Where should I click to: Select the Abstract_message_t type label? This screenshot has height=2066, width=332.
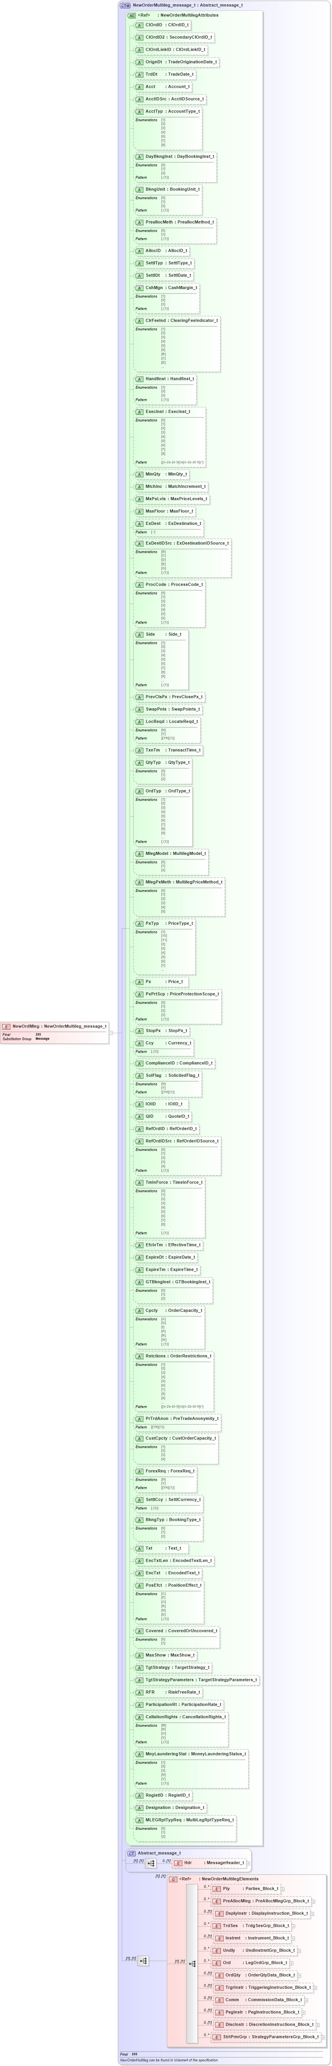[x=160, y=1853]
